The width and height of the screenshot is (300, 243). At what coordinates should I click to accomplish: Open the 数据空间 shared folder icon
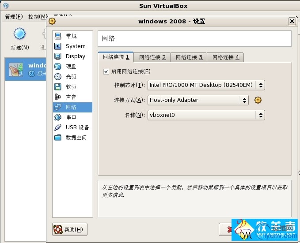58,137
